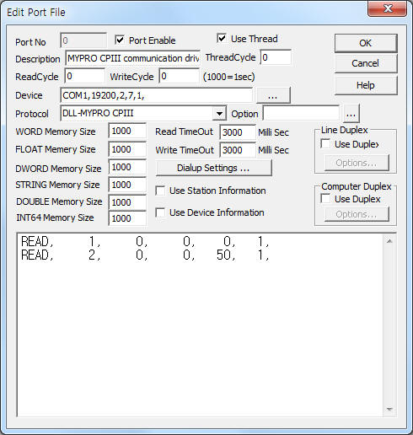Check Use Device Information
Image resolution: width=413 pixels, height=435 pixels.
click(x=160, y=212)
